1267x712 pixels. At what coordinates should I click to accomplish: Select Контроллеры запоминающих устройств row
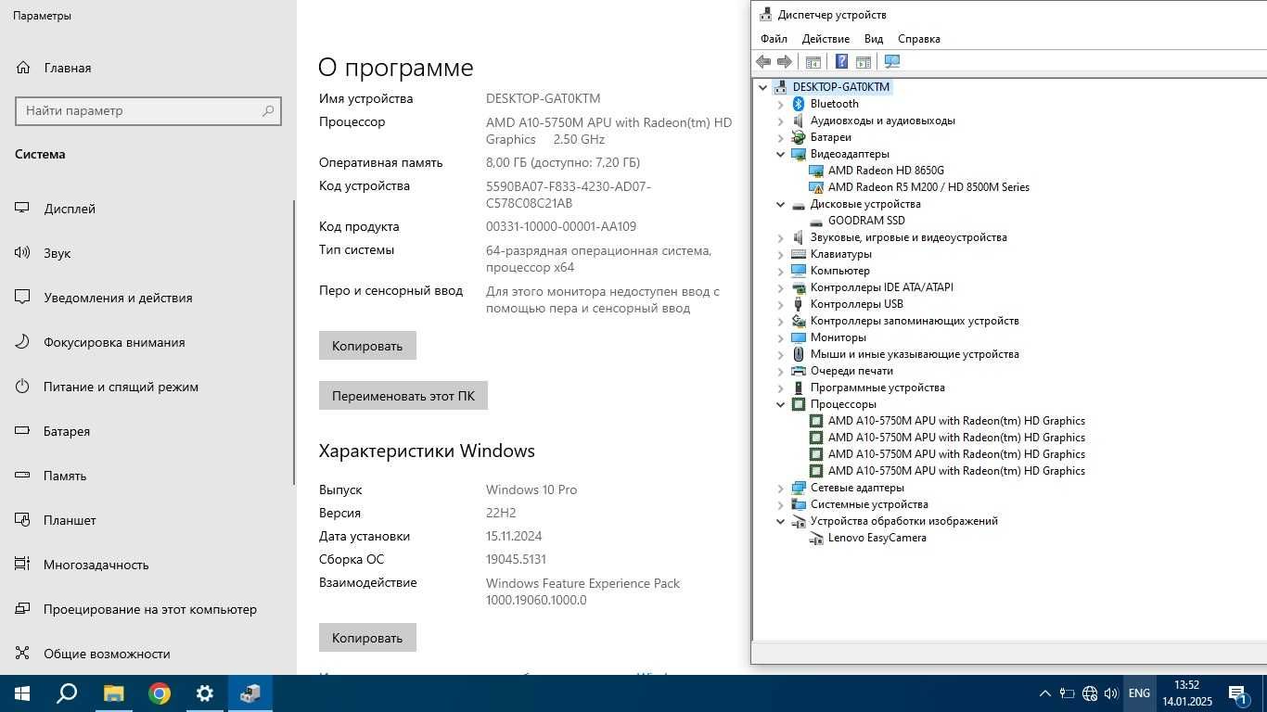click(915, 321)
